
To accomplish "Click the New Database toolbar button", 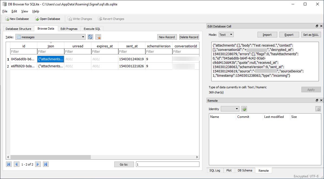I will click(17, 19).
